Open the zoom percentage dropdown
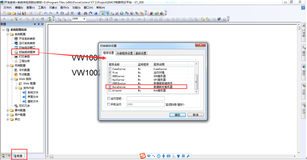307x160 pixels. (x=84, y=19)
